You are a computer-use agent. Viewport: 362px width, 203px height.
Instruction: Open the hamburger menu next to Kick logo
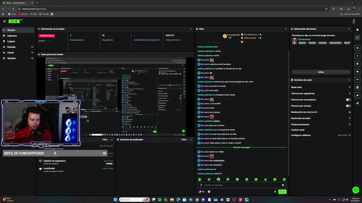point(4,21)
